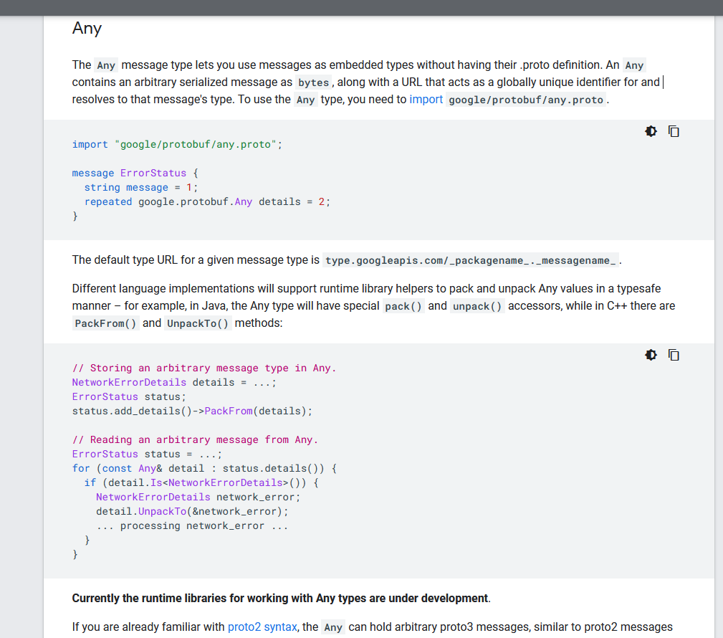Copy the ErrorStatus code snippet
723x638 pixels.
(674, 131)
